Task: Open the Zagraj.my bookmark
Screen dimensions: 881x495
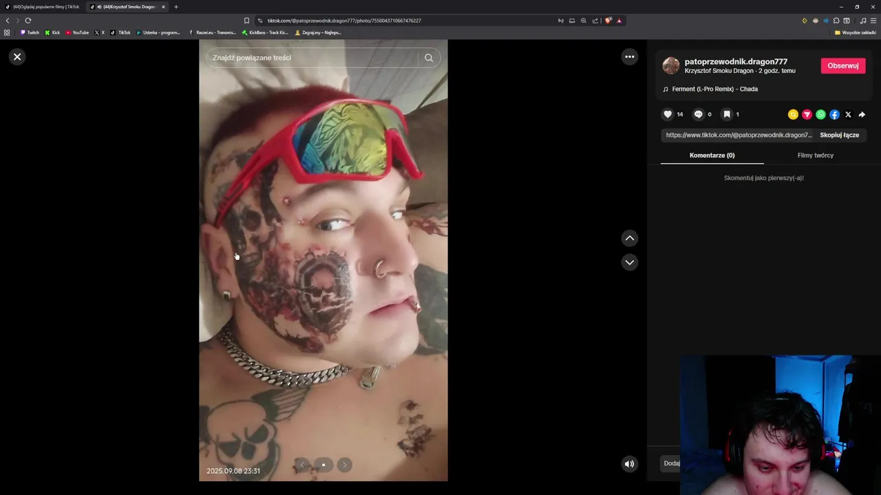Action: coord(318,32)
